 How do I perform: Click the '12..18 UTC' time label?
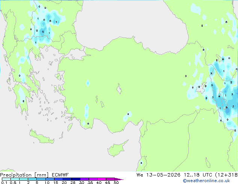pos(198,175)
